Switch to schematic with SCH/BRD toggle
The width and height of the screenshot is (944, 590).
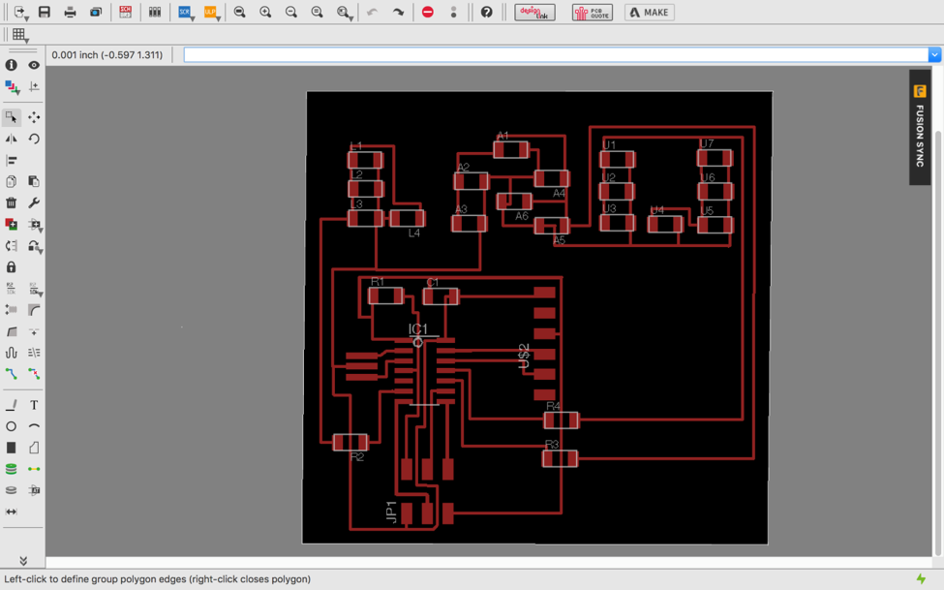click(126, 13)
